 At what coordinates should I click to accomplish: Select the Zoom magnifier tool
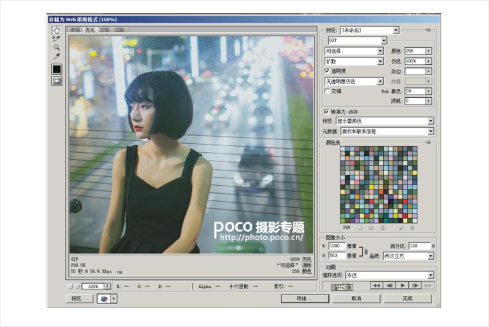click(56, 48)
